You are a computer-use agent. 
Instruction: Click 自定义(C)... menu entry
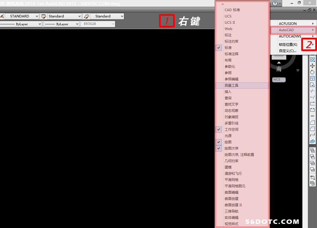(288, 51)
